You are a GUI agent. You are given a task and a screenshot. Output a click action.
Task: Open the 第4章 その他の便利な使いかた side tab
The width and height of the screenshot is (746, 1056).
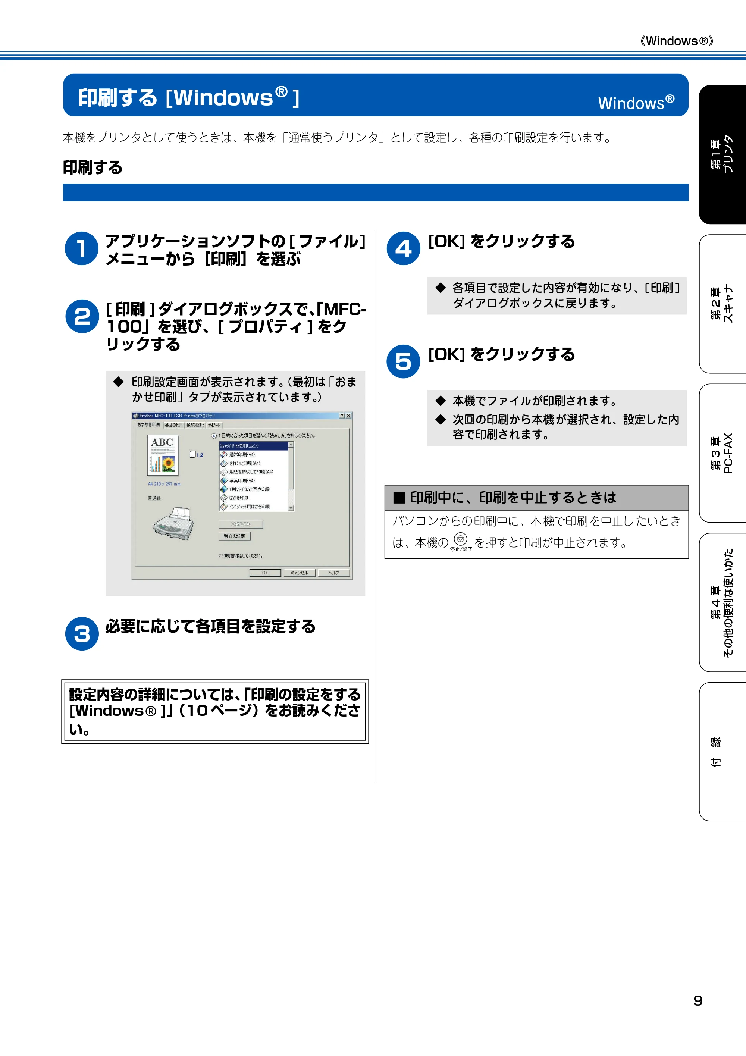click(723, 602)
